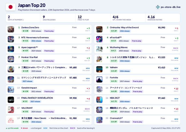Select the Valheim game title
This screenshot has width=186, height=132.
click(114, 67)
